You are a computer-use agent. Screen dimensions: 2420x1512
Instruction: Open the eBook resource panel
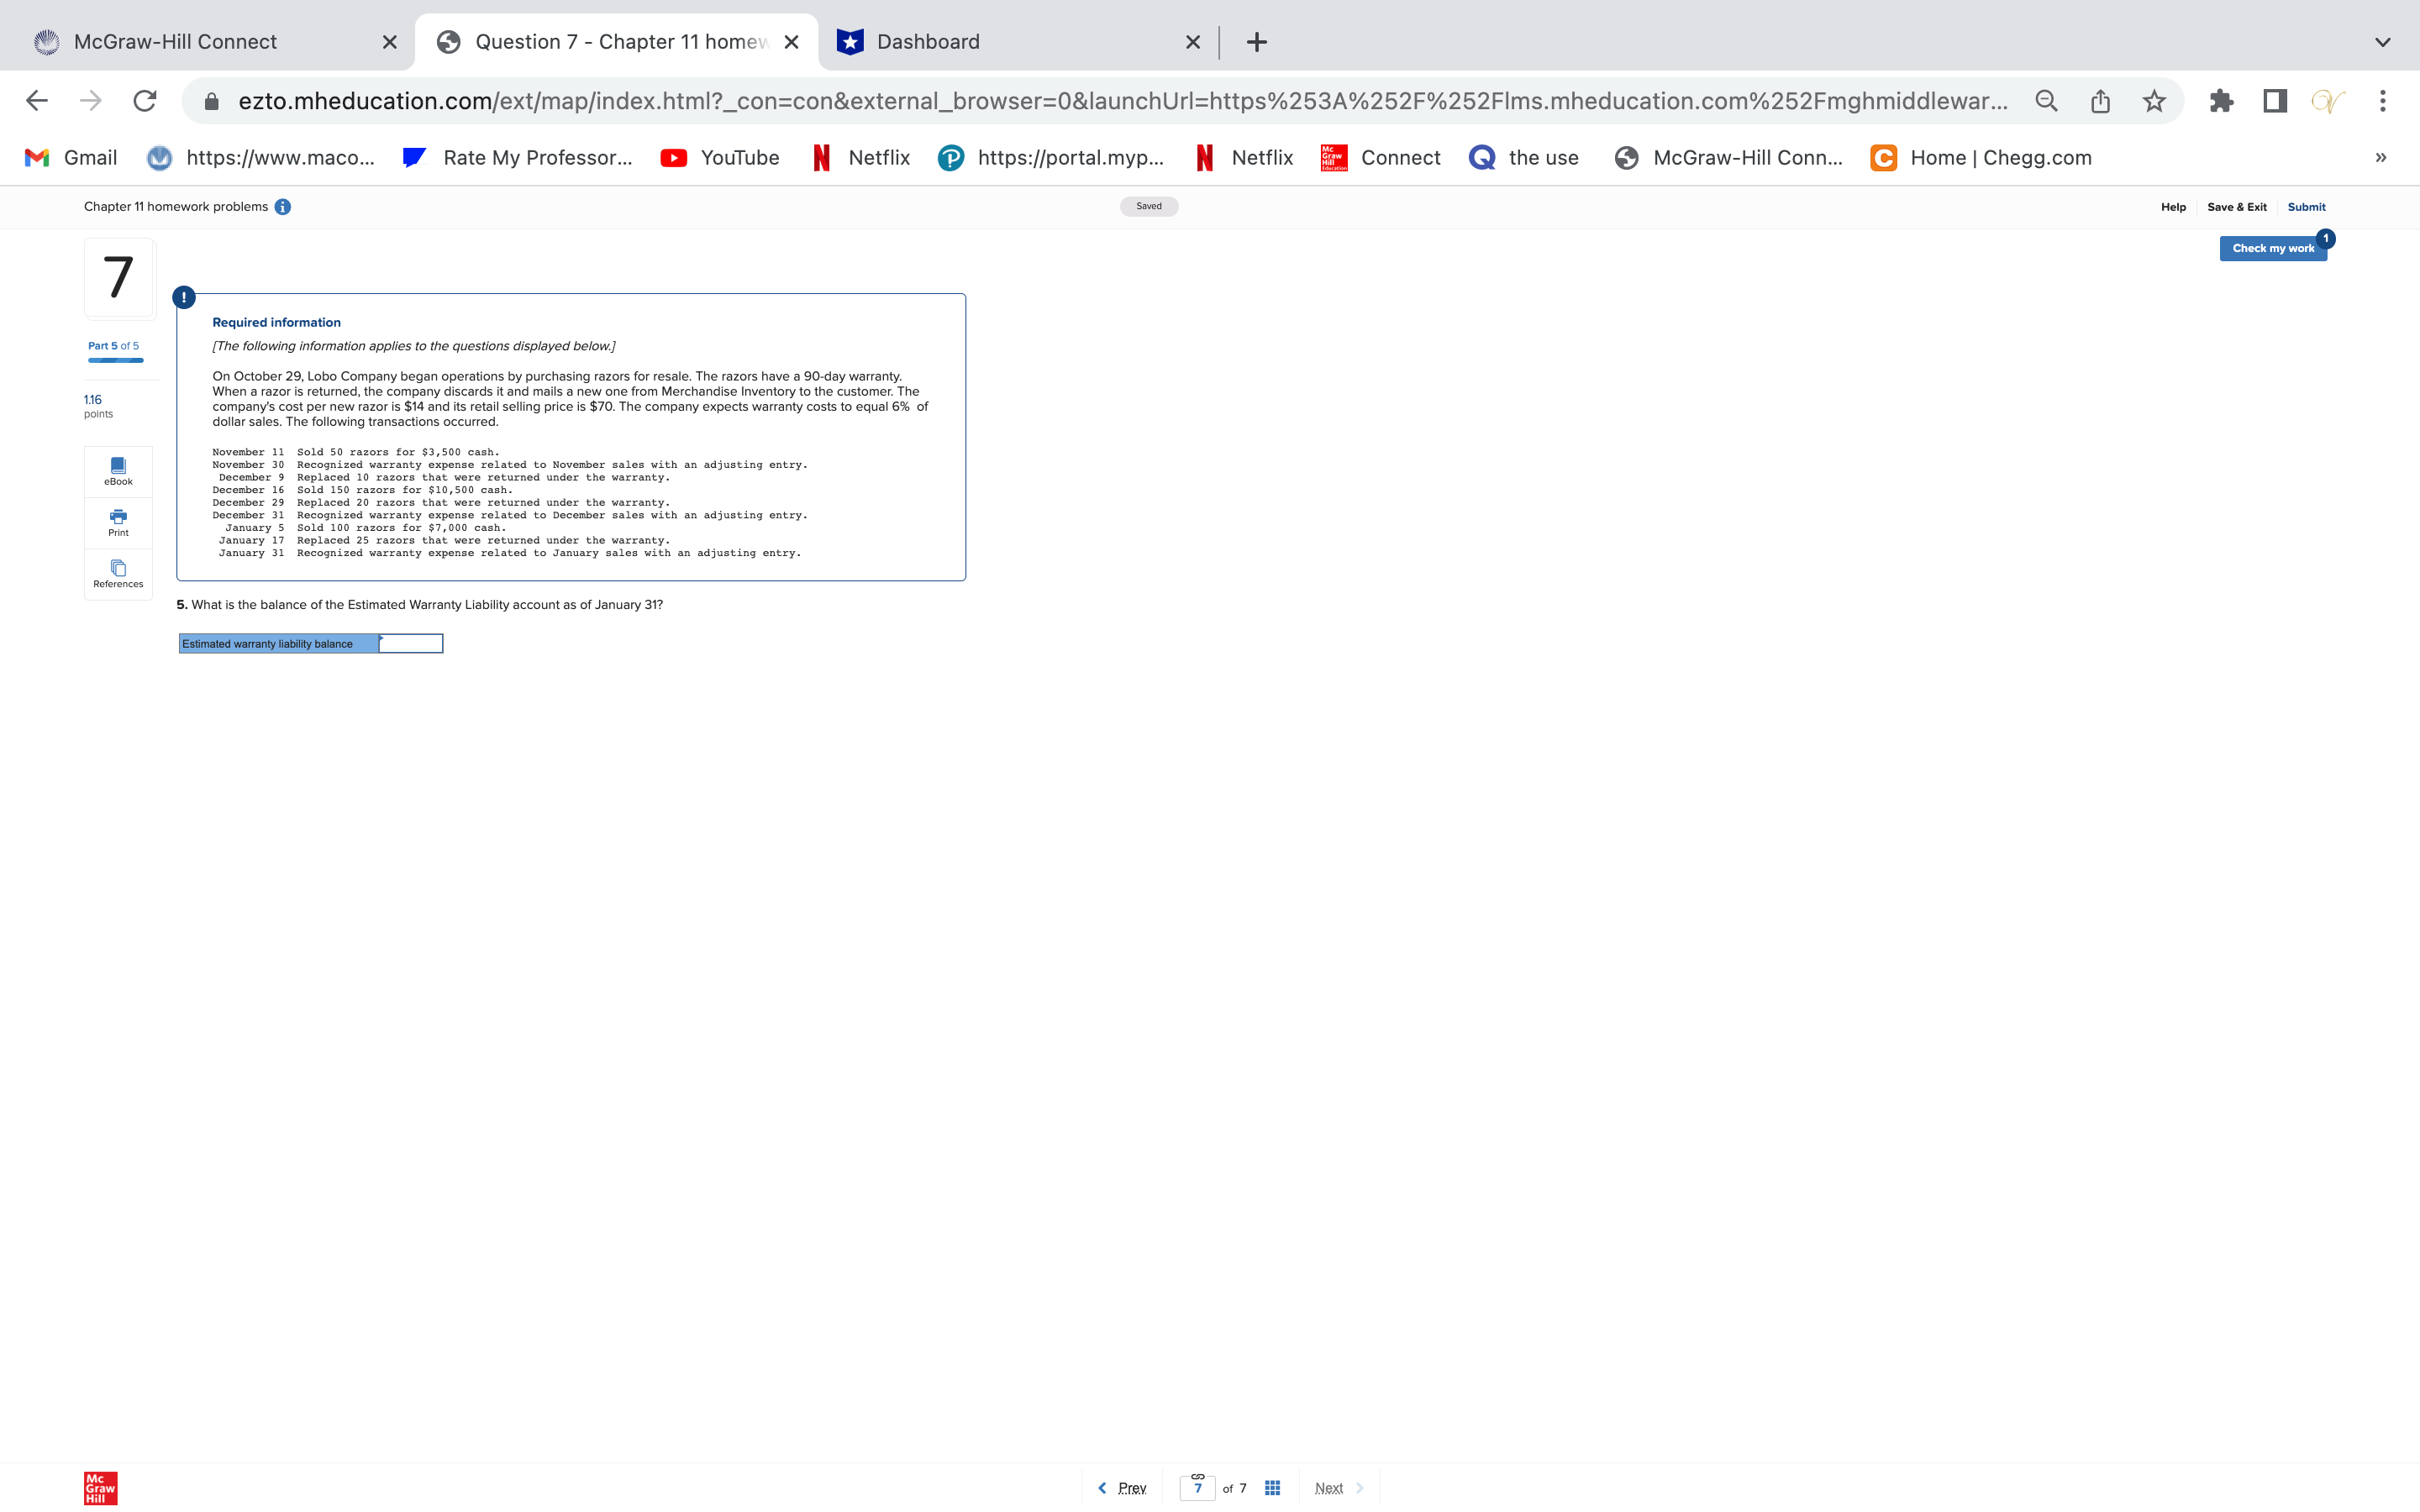point(118,470)
